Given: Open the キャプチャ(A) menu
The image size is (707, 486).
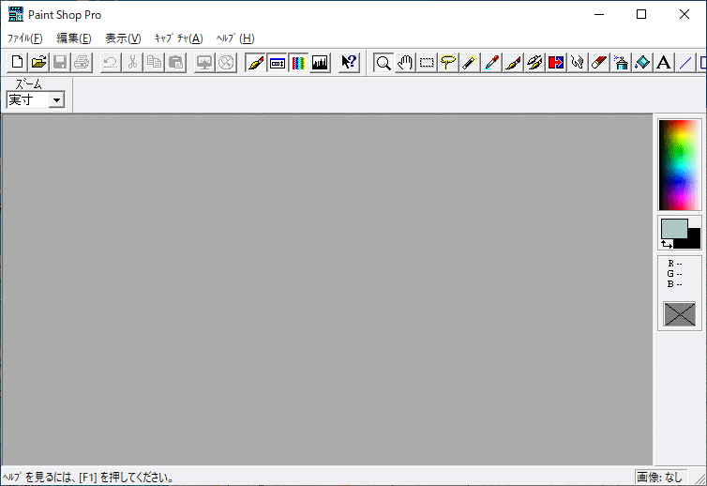Looking at the screenshot, I should [178, 38].
